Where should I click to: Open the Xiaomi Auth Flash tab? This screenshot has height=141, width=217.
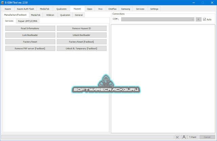[x=25, y=9]
